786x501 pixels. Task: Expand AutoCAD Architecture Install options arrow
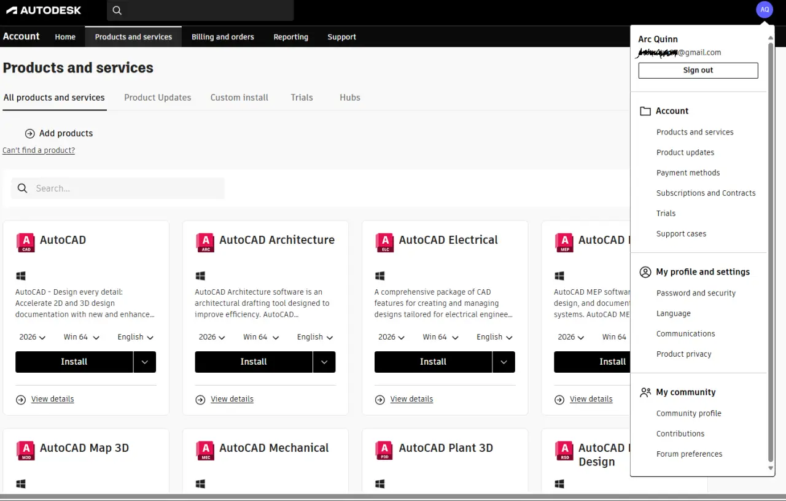(324, 362)
